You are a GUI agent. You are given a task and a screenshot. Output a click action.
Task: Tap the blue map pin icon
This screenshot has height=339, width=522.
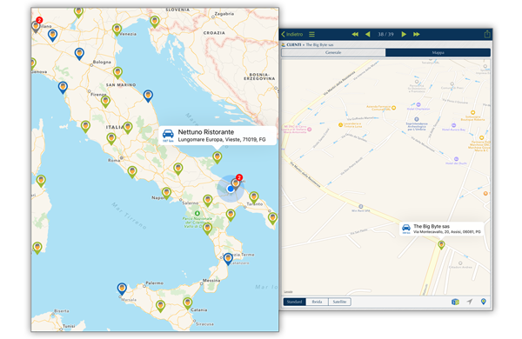(484, 302)
